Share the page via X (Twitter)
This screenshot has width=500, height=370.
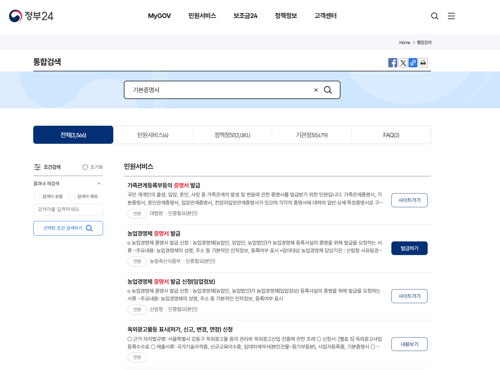coord(403,63)
